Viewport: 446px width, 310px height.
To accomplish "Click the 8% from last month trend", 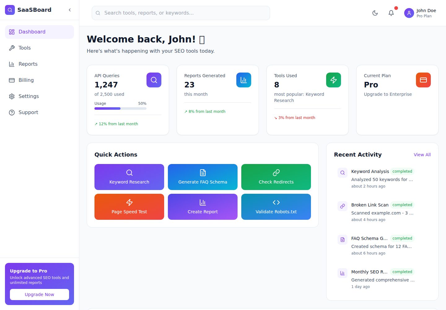I will tap(205, 112).
